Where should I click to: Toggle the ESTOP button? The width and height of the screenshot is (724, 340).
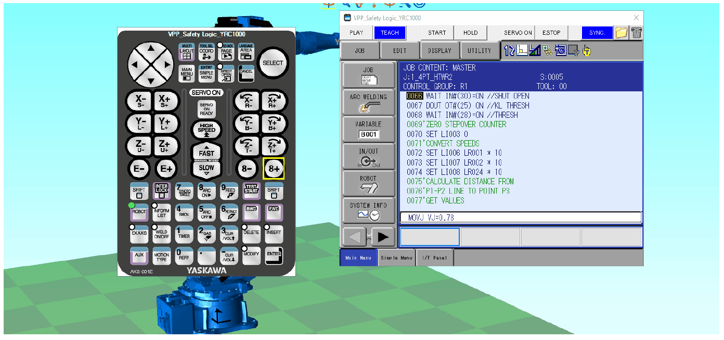pos(551,33)
